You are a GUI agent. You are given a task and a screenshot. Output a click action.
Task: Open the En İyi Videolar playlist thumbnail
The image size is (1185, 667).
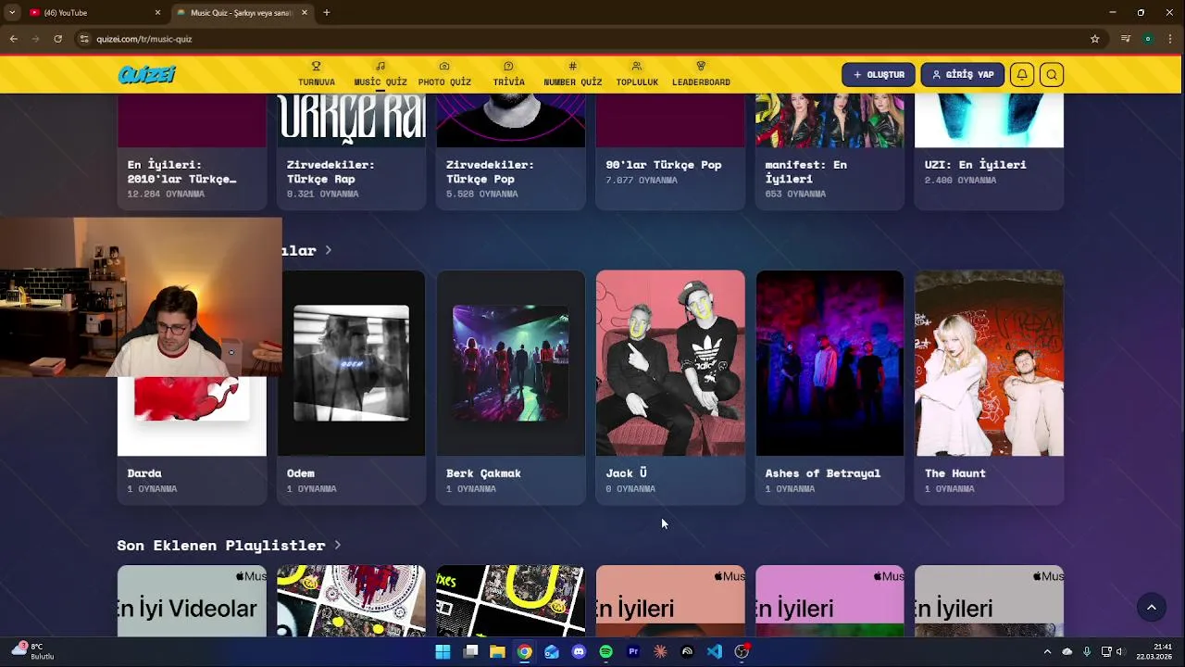pyautogui.click(x=192, y=601)
